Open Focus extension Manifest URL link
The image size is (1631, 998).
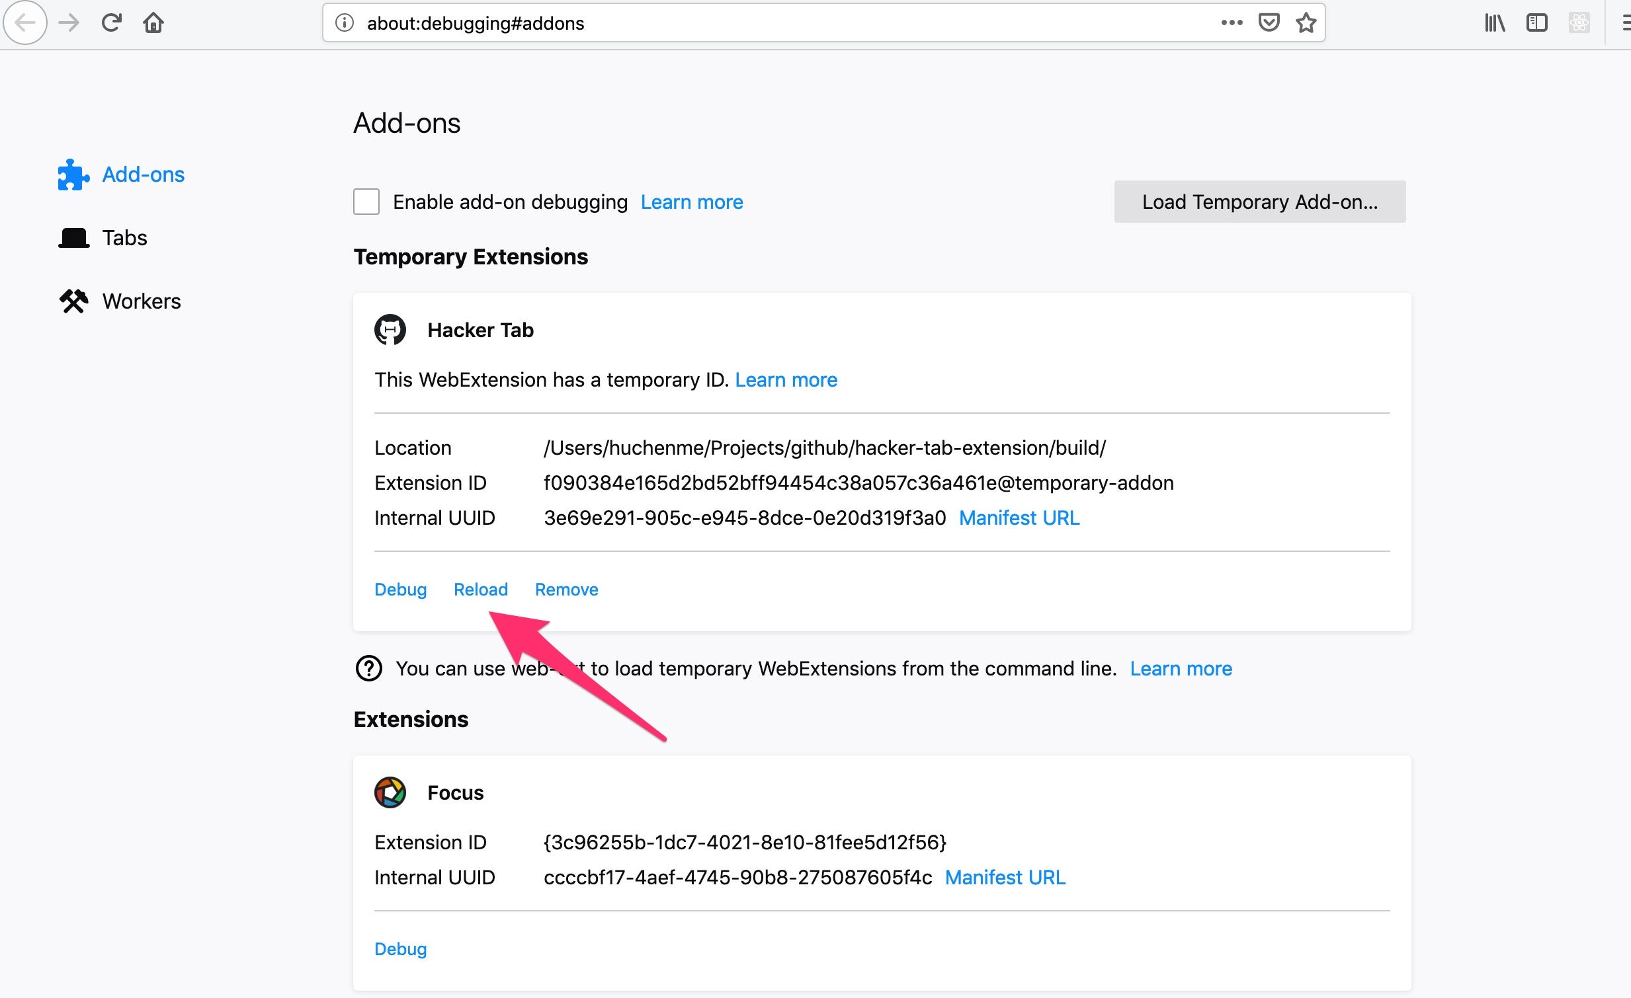[1005, 877]
